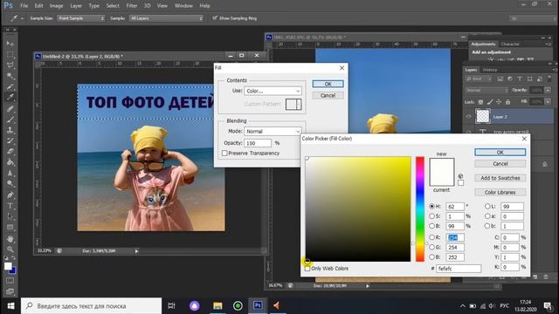Open the layer Fill slider arrow

[548, 102]
